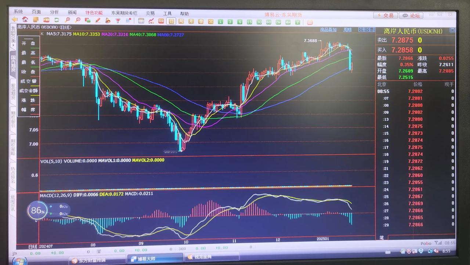Open the 股指期货 side tab
Image resolution: width=470 pixels, height=265 pixels.
coord(13,91)
